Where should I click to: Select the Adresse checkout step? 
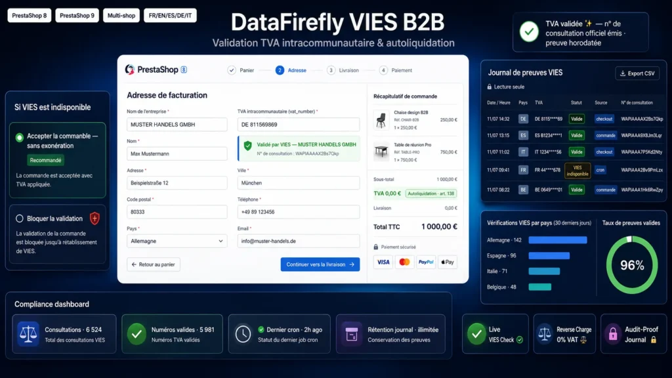(291, 70)
